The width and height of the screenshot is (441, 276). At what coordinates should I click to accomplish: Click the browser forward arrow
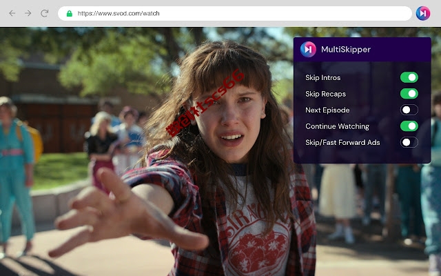coord(28,13)
